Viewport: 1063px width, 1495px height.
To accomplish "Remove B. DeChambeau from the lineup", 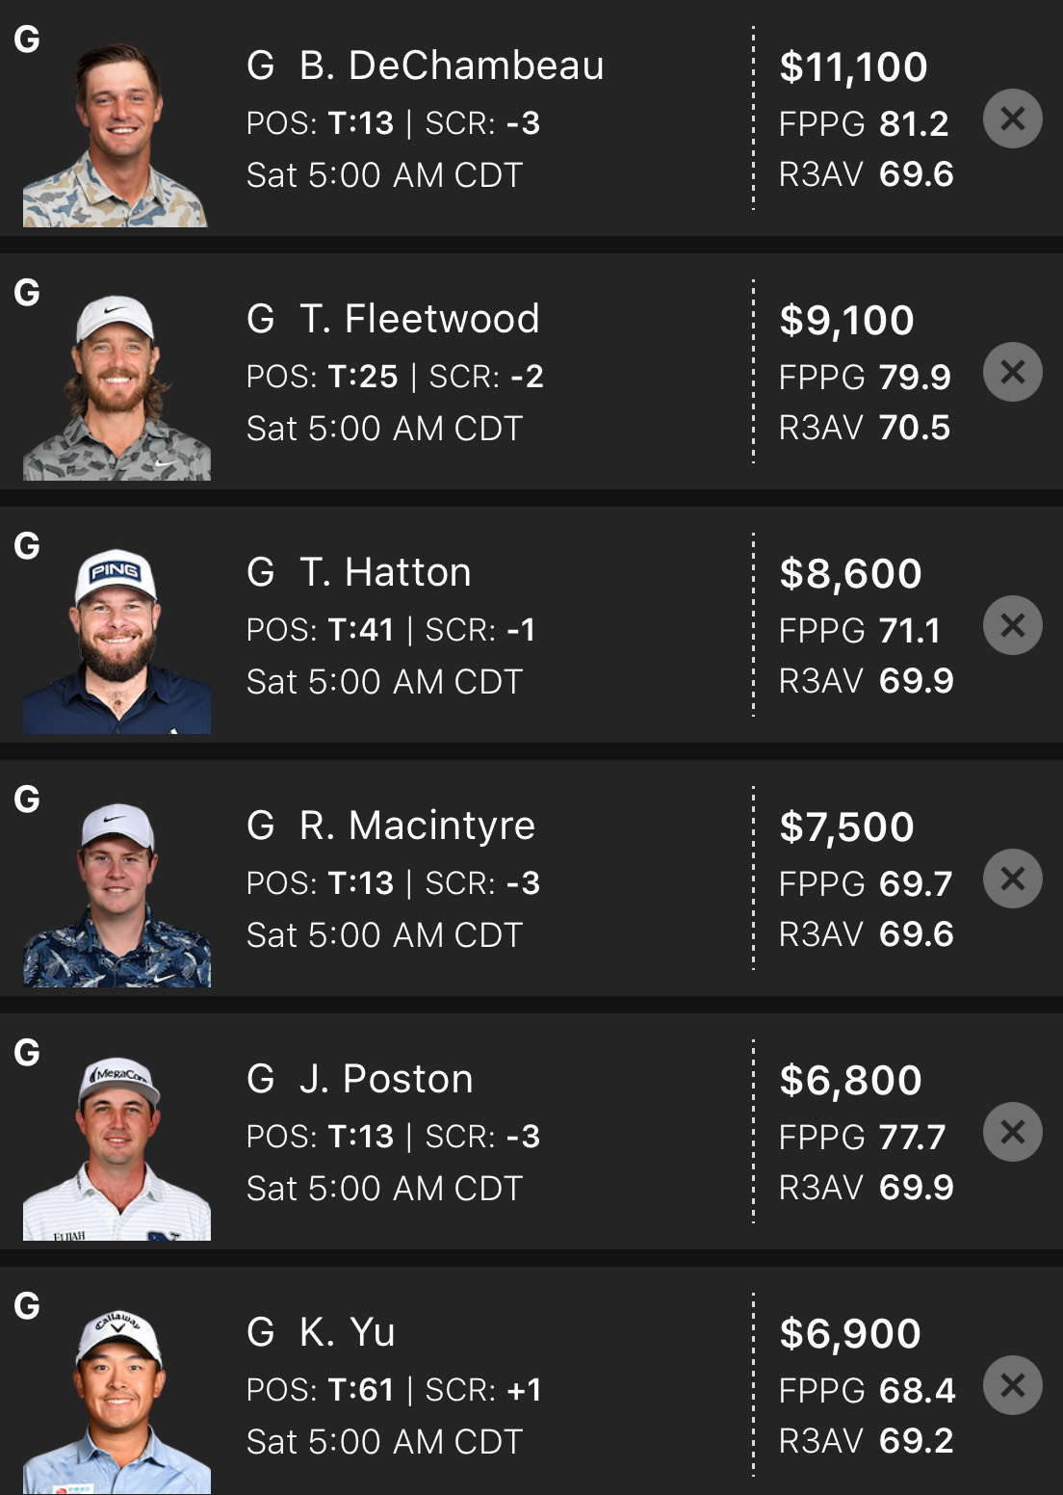I will 1012,118.
